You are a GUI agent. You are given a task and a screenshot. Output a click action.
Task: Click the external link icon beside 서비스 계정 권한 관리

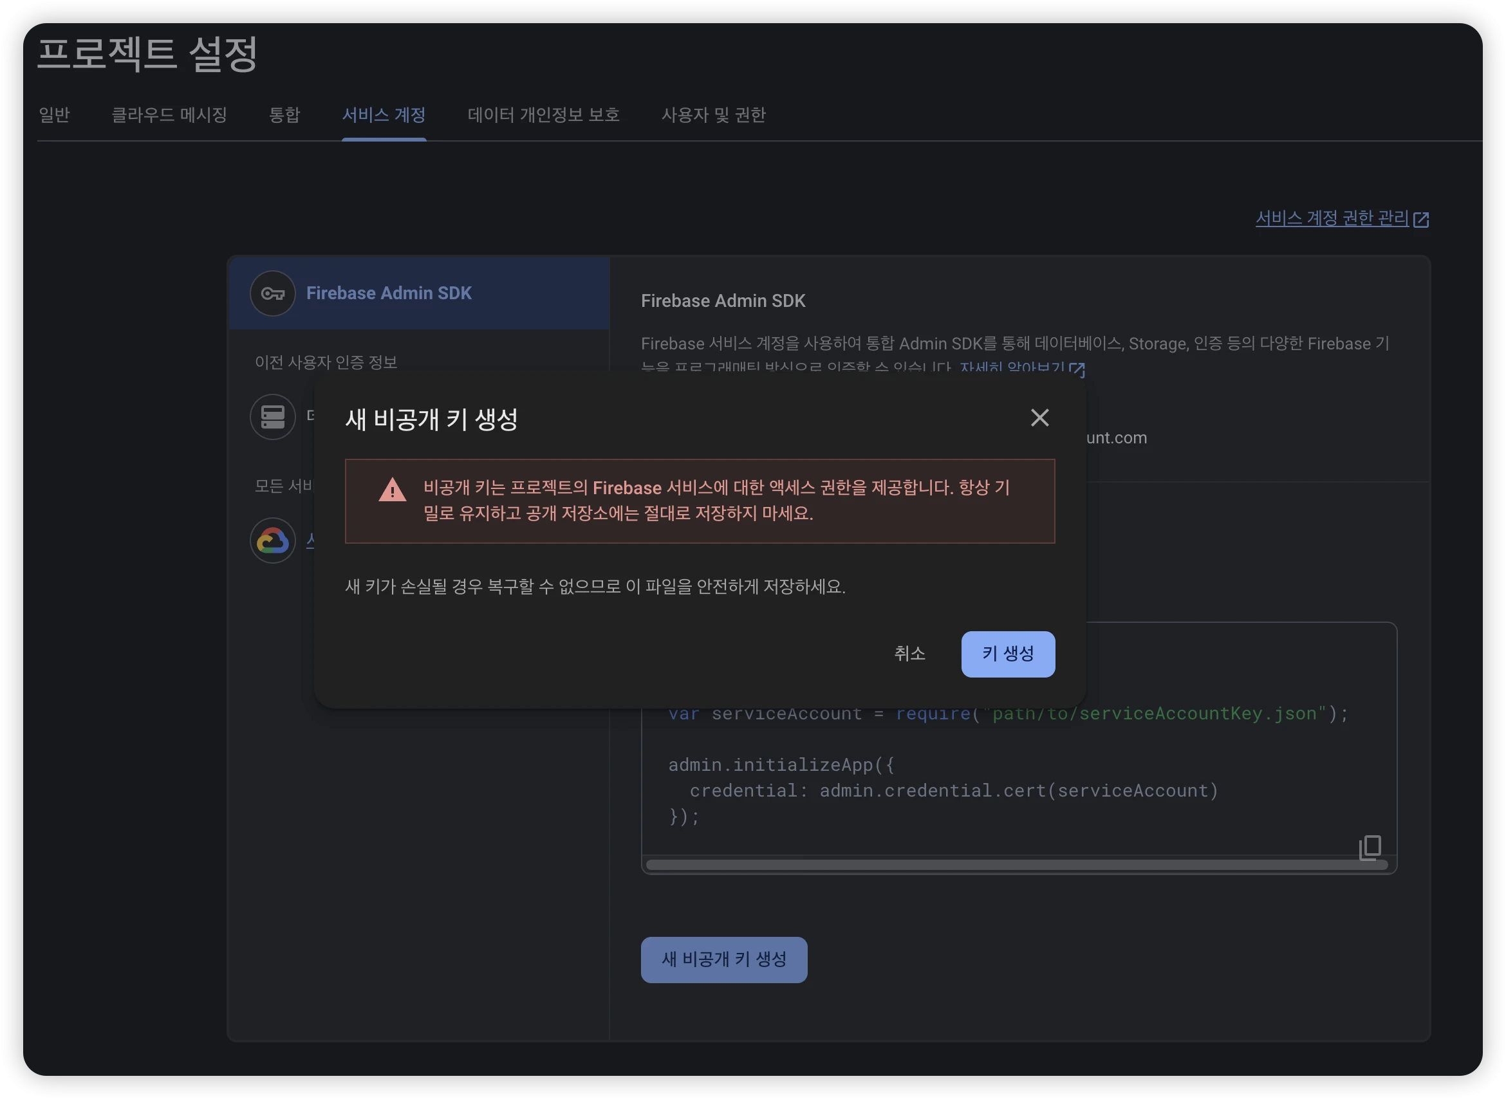[1420, 219]
